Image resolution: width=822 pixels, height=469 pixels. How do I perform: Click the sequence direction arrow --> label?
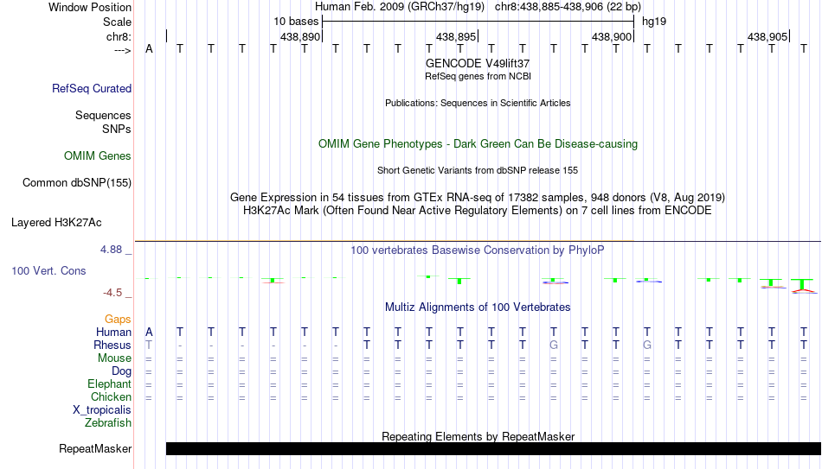[x=122, y=50]
